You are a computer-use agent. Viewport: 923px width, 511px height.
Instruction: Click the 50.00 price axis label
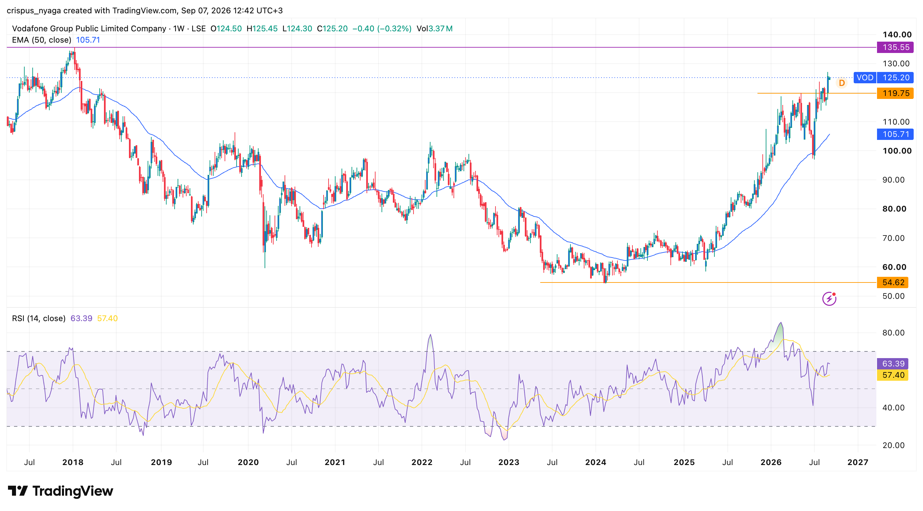(893, 296)
